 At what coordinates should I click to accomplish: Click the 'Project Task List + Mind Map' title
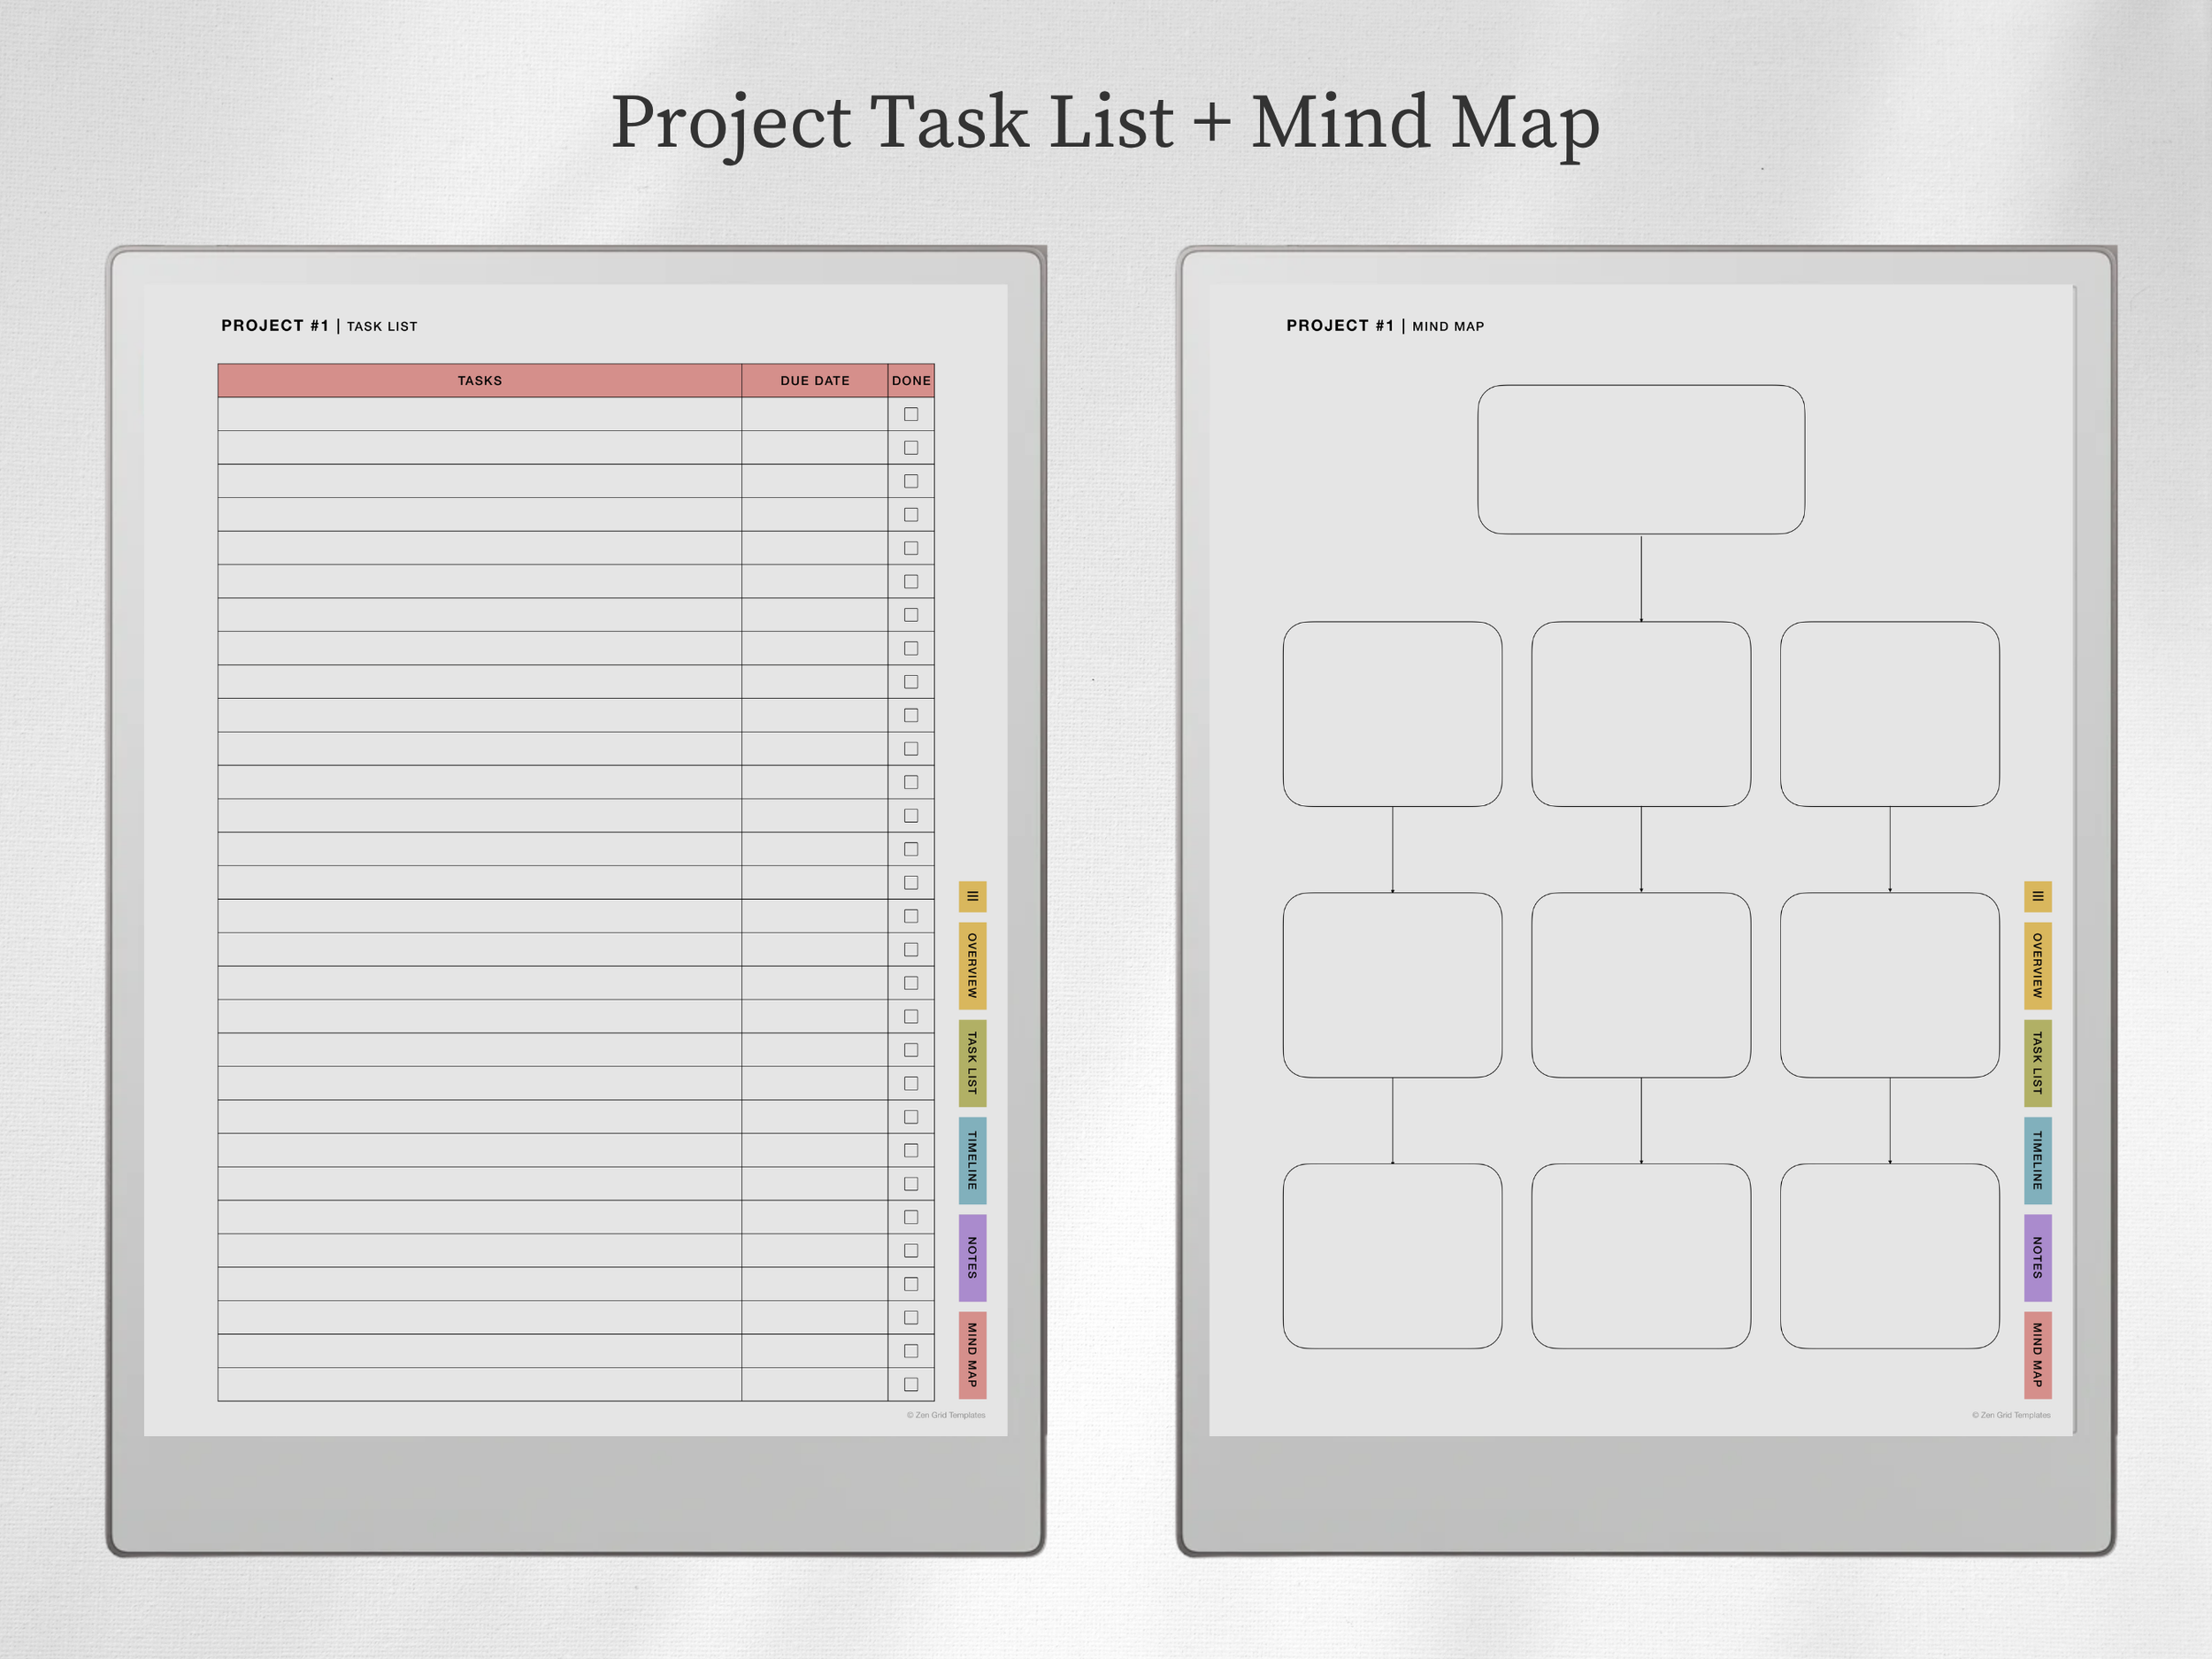pos(1105,124)
